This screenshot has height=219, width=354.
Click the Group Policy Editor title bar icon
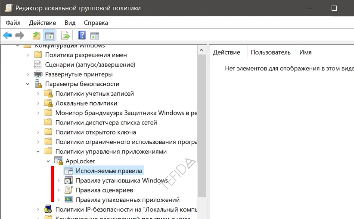coord(9,8)
